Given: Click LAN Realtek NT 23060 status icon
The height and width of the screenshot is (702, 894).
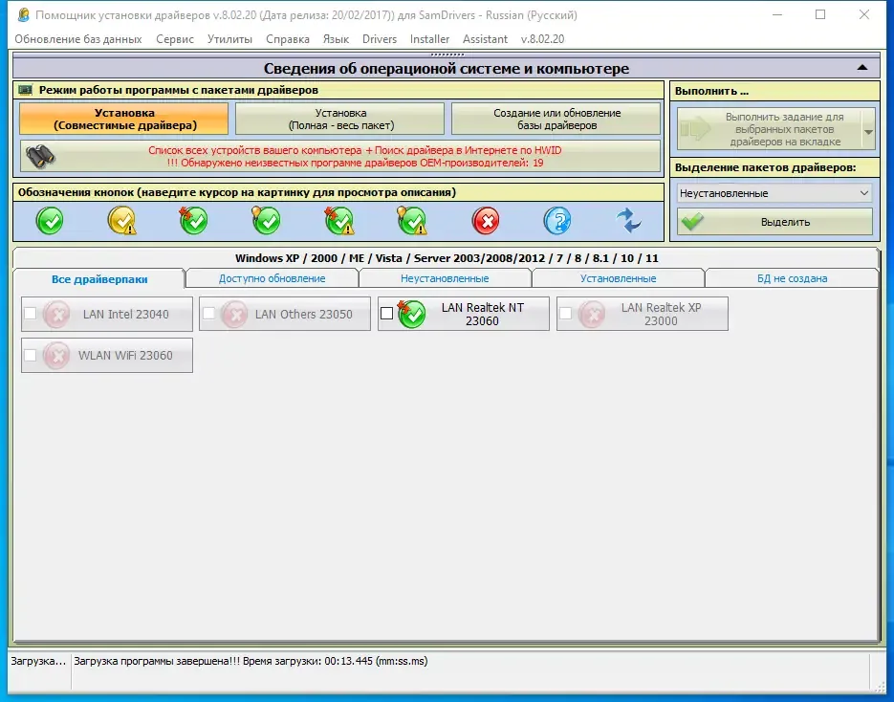Looking at the screenshot, I should (x=412, y=314).
